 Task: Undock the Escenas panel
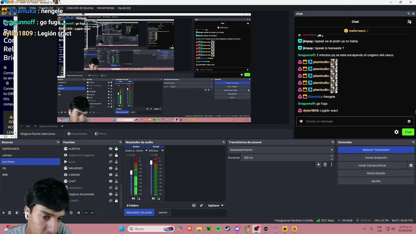coord(58,142)
